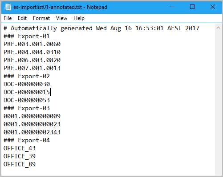
Task: Minimize the Notepad window
Action: pos(172,7)
